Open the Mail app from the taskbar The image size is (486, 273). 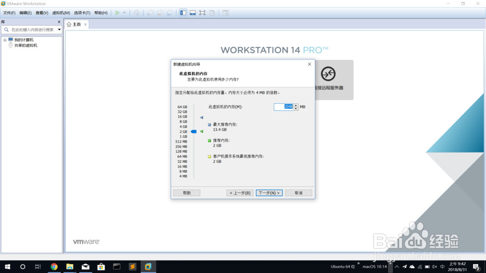pyautogui.click(x=85, y=267)
